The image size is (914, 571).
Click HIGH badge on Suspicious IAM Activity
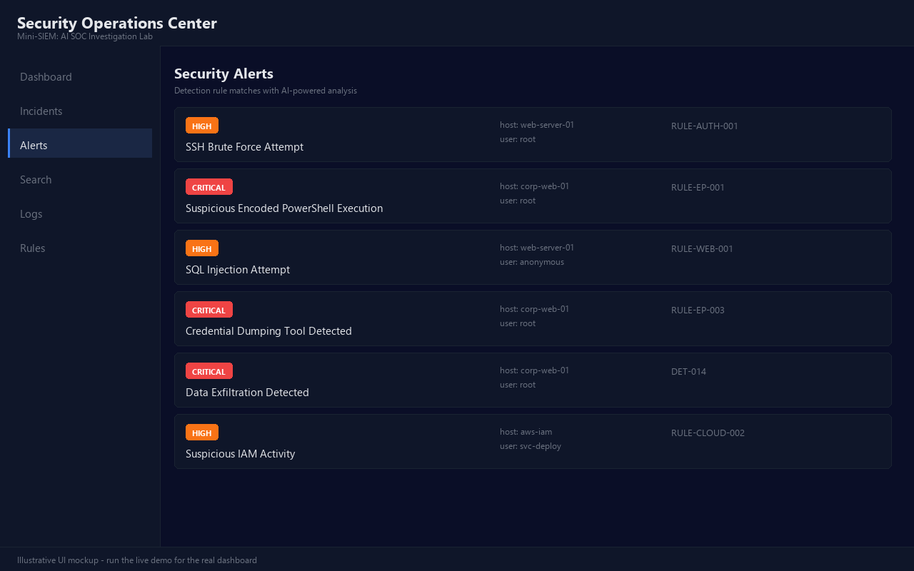(202, 433)
